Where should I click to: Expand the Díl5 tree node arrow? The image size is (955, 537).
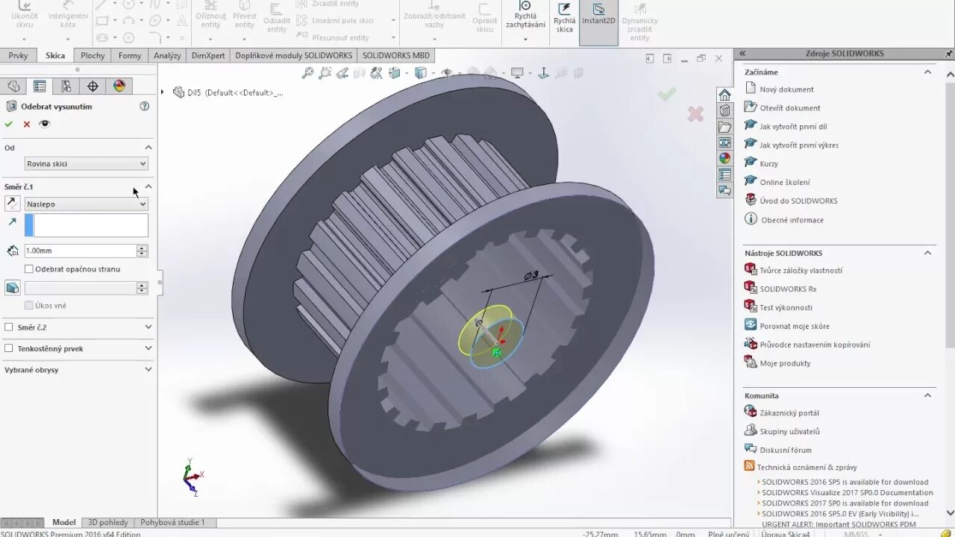[163, 92]
